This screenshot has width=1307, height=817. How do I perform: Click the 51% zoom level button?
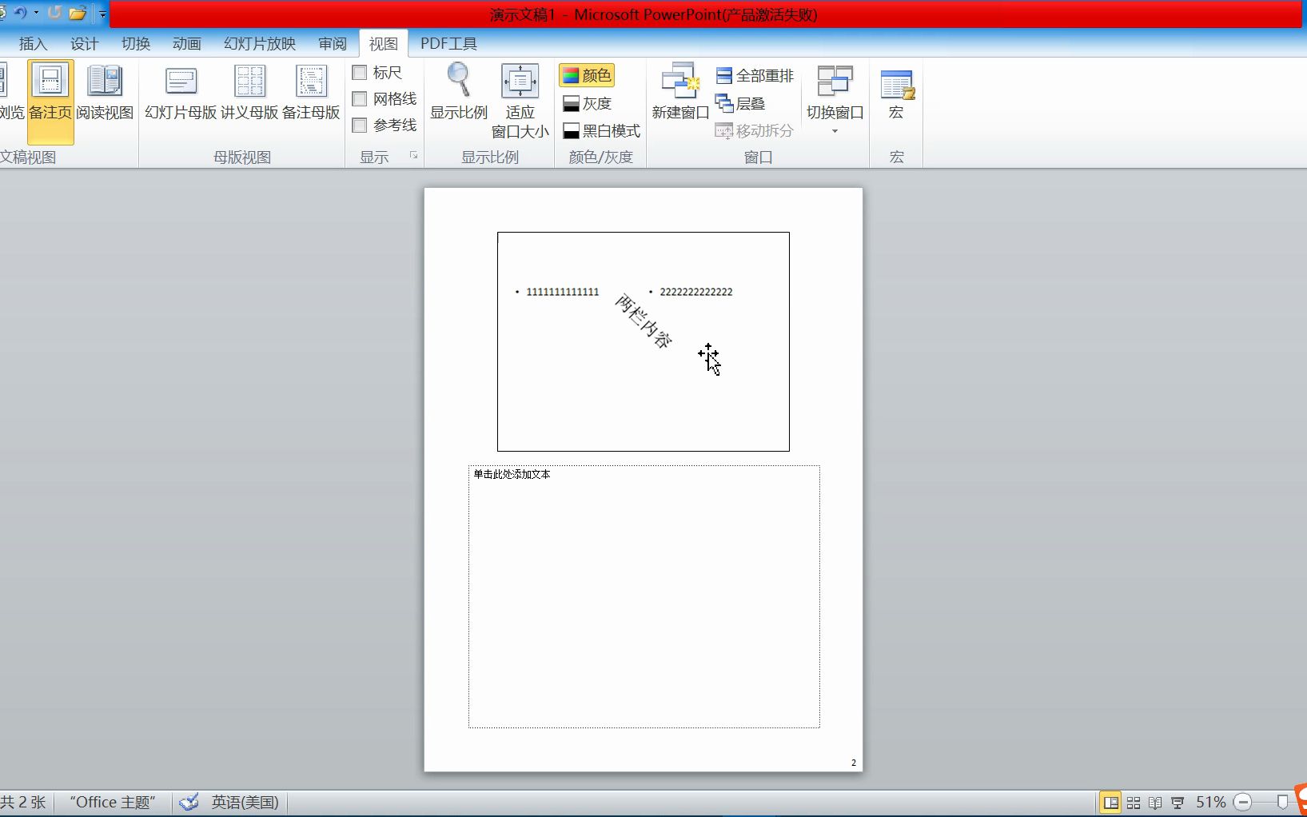[x=1210, y=803]
